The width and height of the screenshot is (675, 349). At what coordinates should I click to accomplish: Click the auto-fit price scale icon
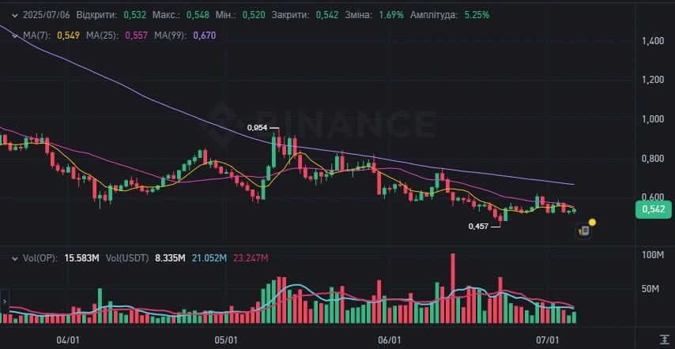coord(664,338)
